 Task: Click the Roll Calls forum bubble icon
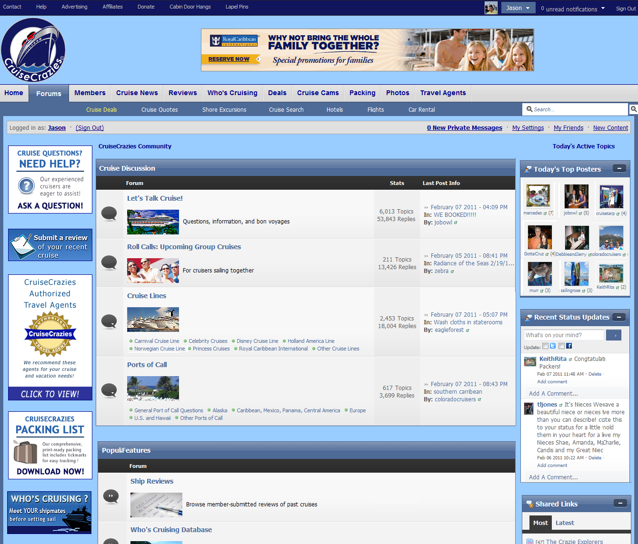(109, 262)
